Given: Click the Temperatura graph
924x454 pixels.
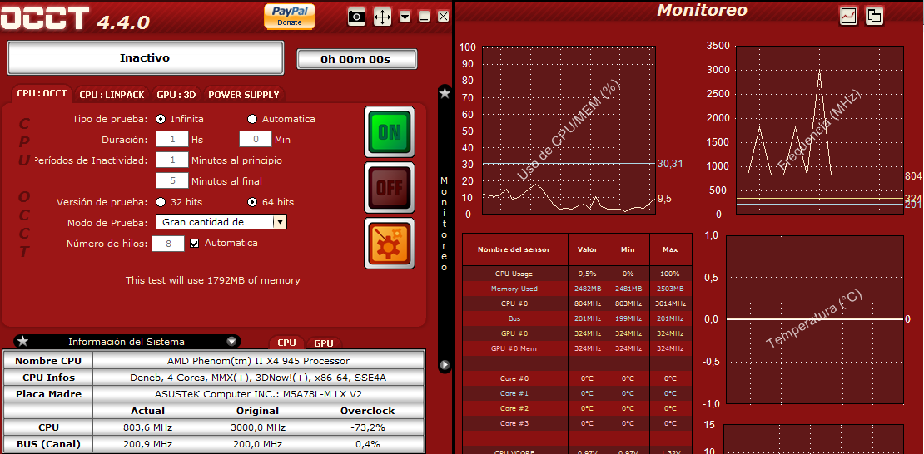Looking at the screenshot, I should tap(815, 320).
